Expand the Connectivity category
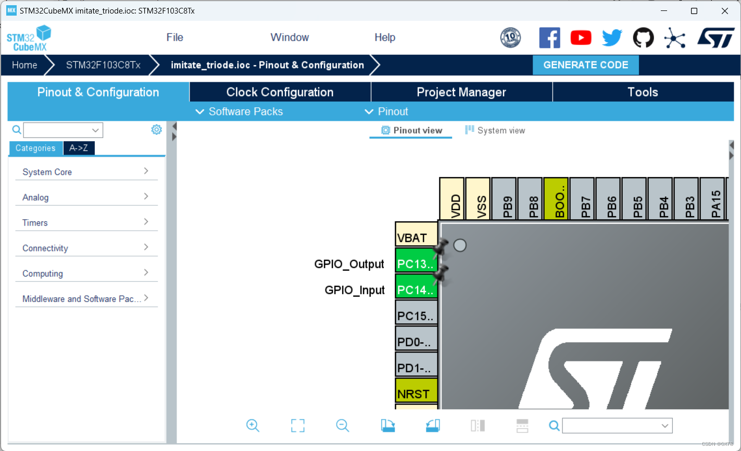 (86, 248)
